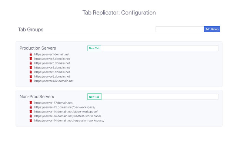Click trash icon beside server2.domain.net
The image size is (237, 148).
pos(31,59)
